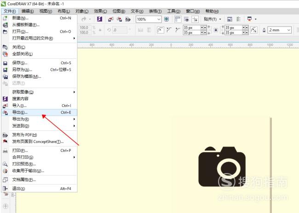The width and height of the screenshot is (299, 213).
Task: Choose Close (关闭) menu item
Action: click(x=39, y=47)
